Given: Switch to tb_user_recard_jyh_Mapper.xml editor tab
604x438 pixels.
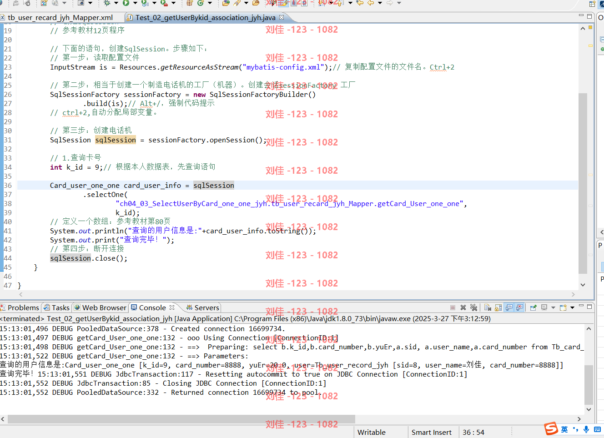Looking at the screenshot, I should coord(60,18).
